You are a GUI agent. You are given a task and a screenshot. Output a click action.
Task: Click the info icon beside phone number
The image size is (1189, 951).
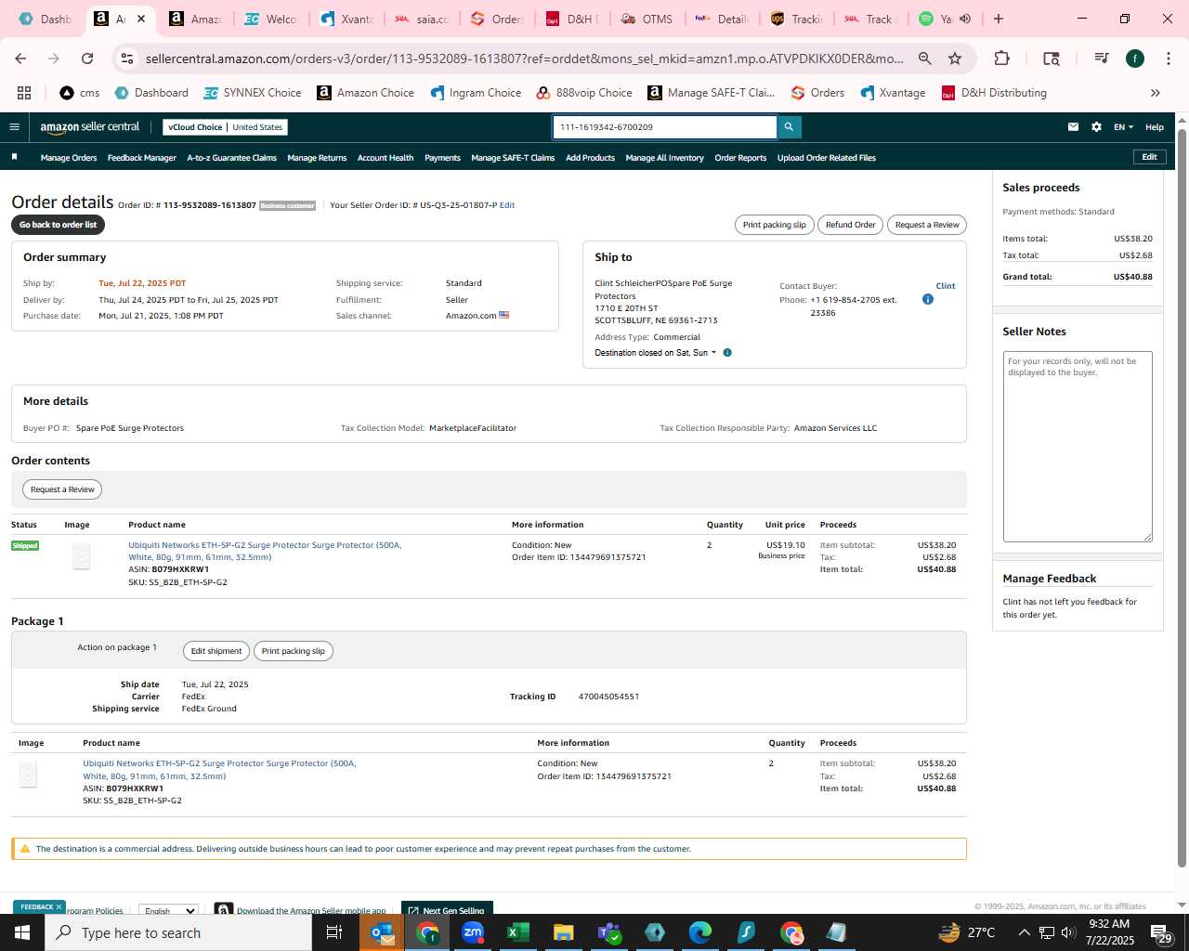927,299
